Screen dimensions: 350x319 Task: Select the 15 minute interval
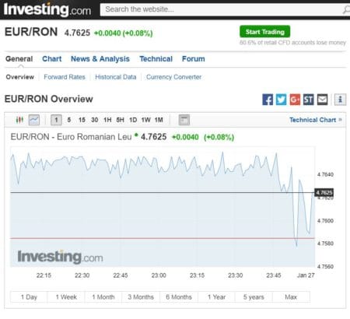pos(82,120)
